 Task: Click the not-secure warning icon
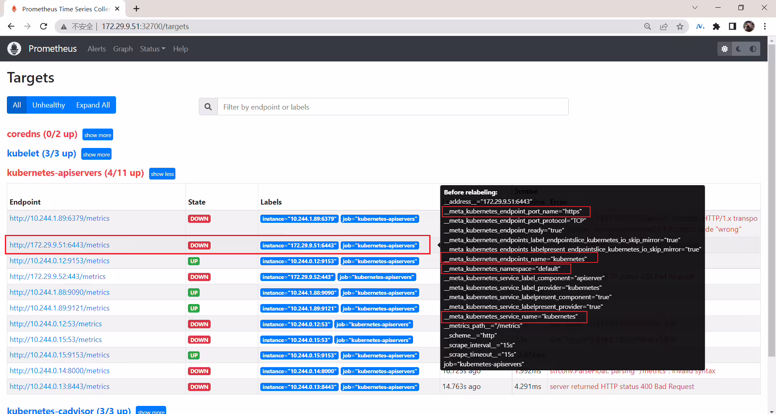pyautogui.click(x=64, y=27)
